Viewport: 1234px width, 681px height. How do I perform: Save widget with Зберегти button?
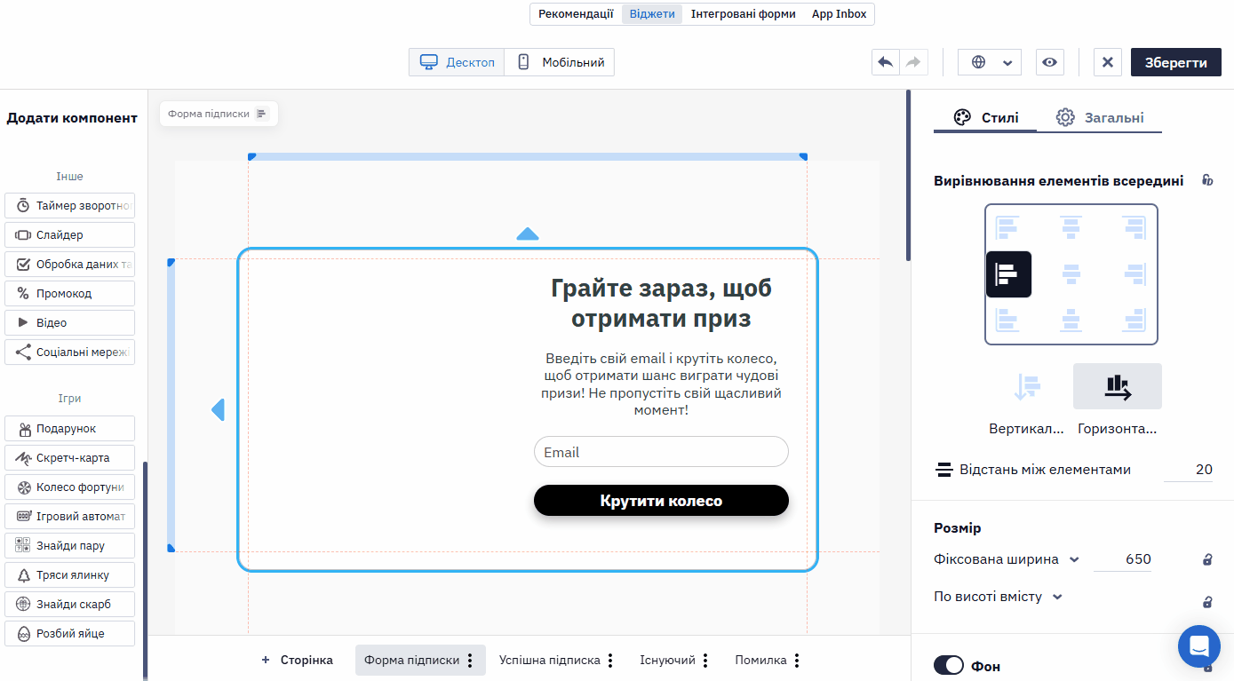click(1175, 62)
